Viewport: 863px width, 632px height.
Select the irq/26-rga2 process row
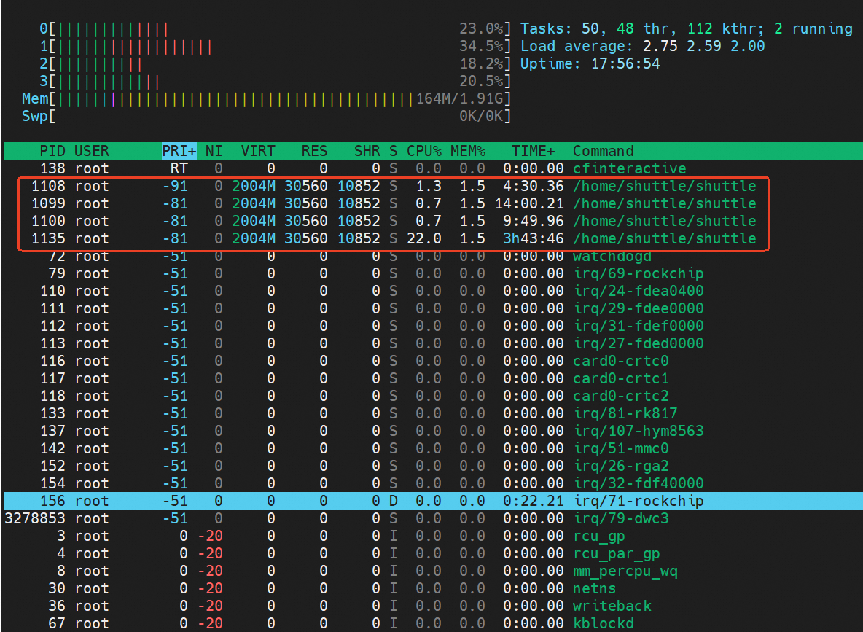point(433,466)
